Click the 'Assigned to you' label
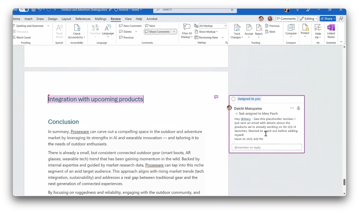Screen dimensions: 359x213 click(x=249, y=99)
